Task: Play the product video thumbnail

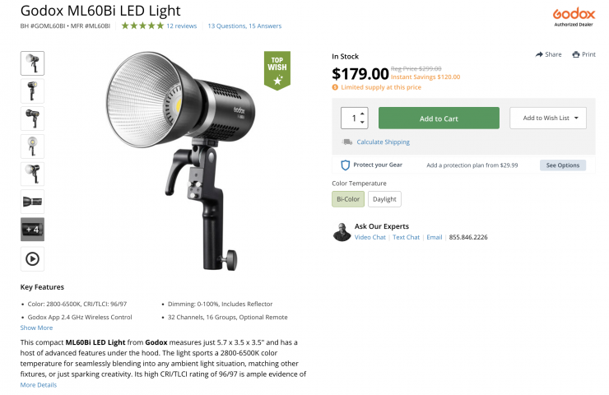Action: pos(32,258)
